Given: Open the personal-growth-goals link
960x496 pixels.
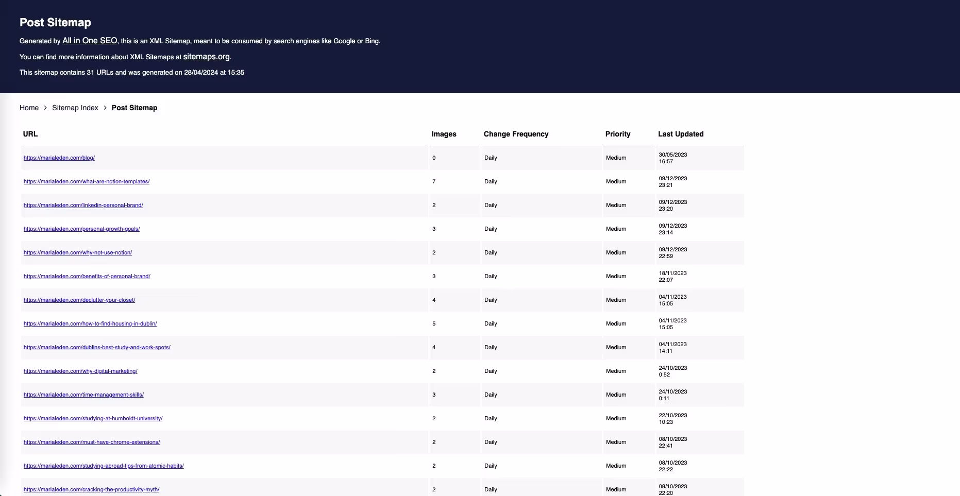Looking at the screenshot, I should coord(82,229).
